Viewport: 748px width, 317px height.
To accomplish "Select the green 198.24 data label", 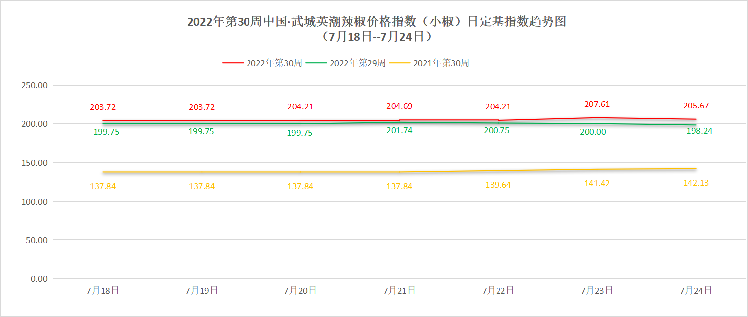I will (699, 131).
